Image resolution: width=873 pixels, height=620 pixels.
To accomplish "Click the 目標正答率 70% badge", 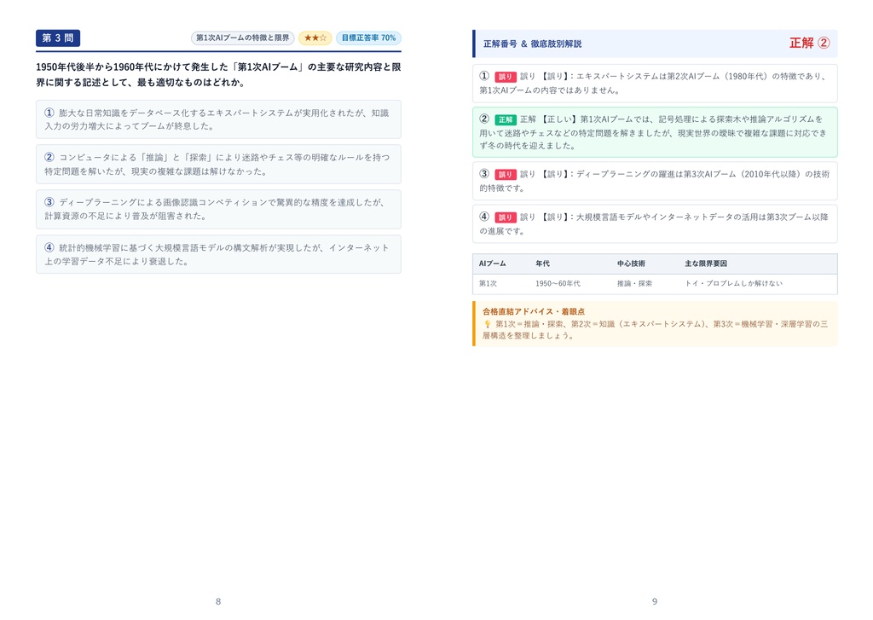I will pos(368,38).
